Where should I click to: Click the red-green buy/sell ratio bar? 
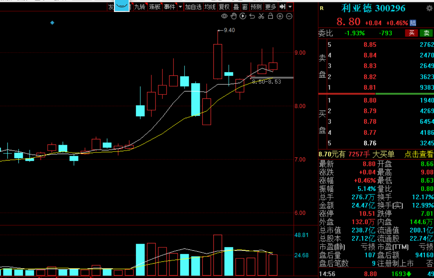376,94
